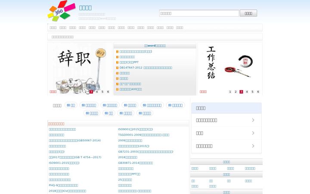The width and height of the screenshot is (310, 194).
Task: Switch the 辞职 banner carousel to slide 4
Action: (x=97, y=92)
